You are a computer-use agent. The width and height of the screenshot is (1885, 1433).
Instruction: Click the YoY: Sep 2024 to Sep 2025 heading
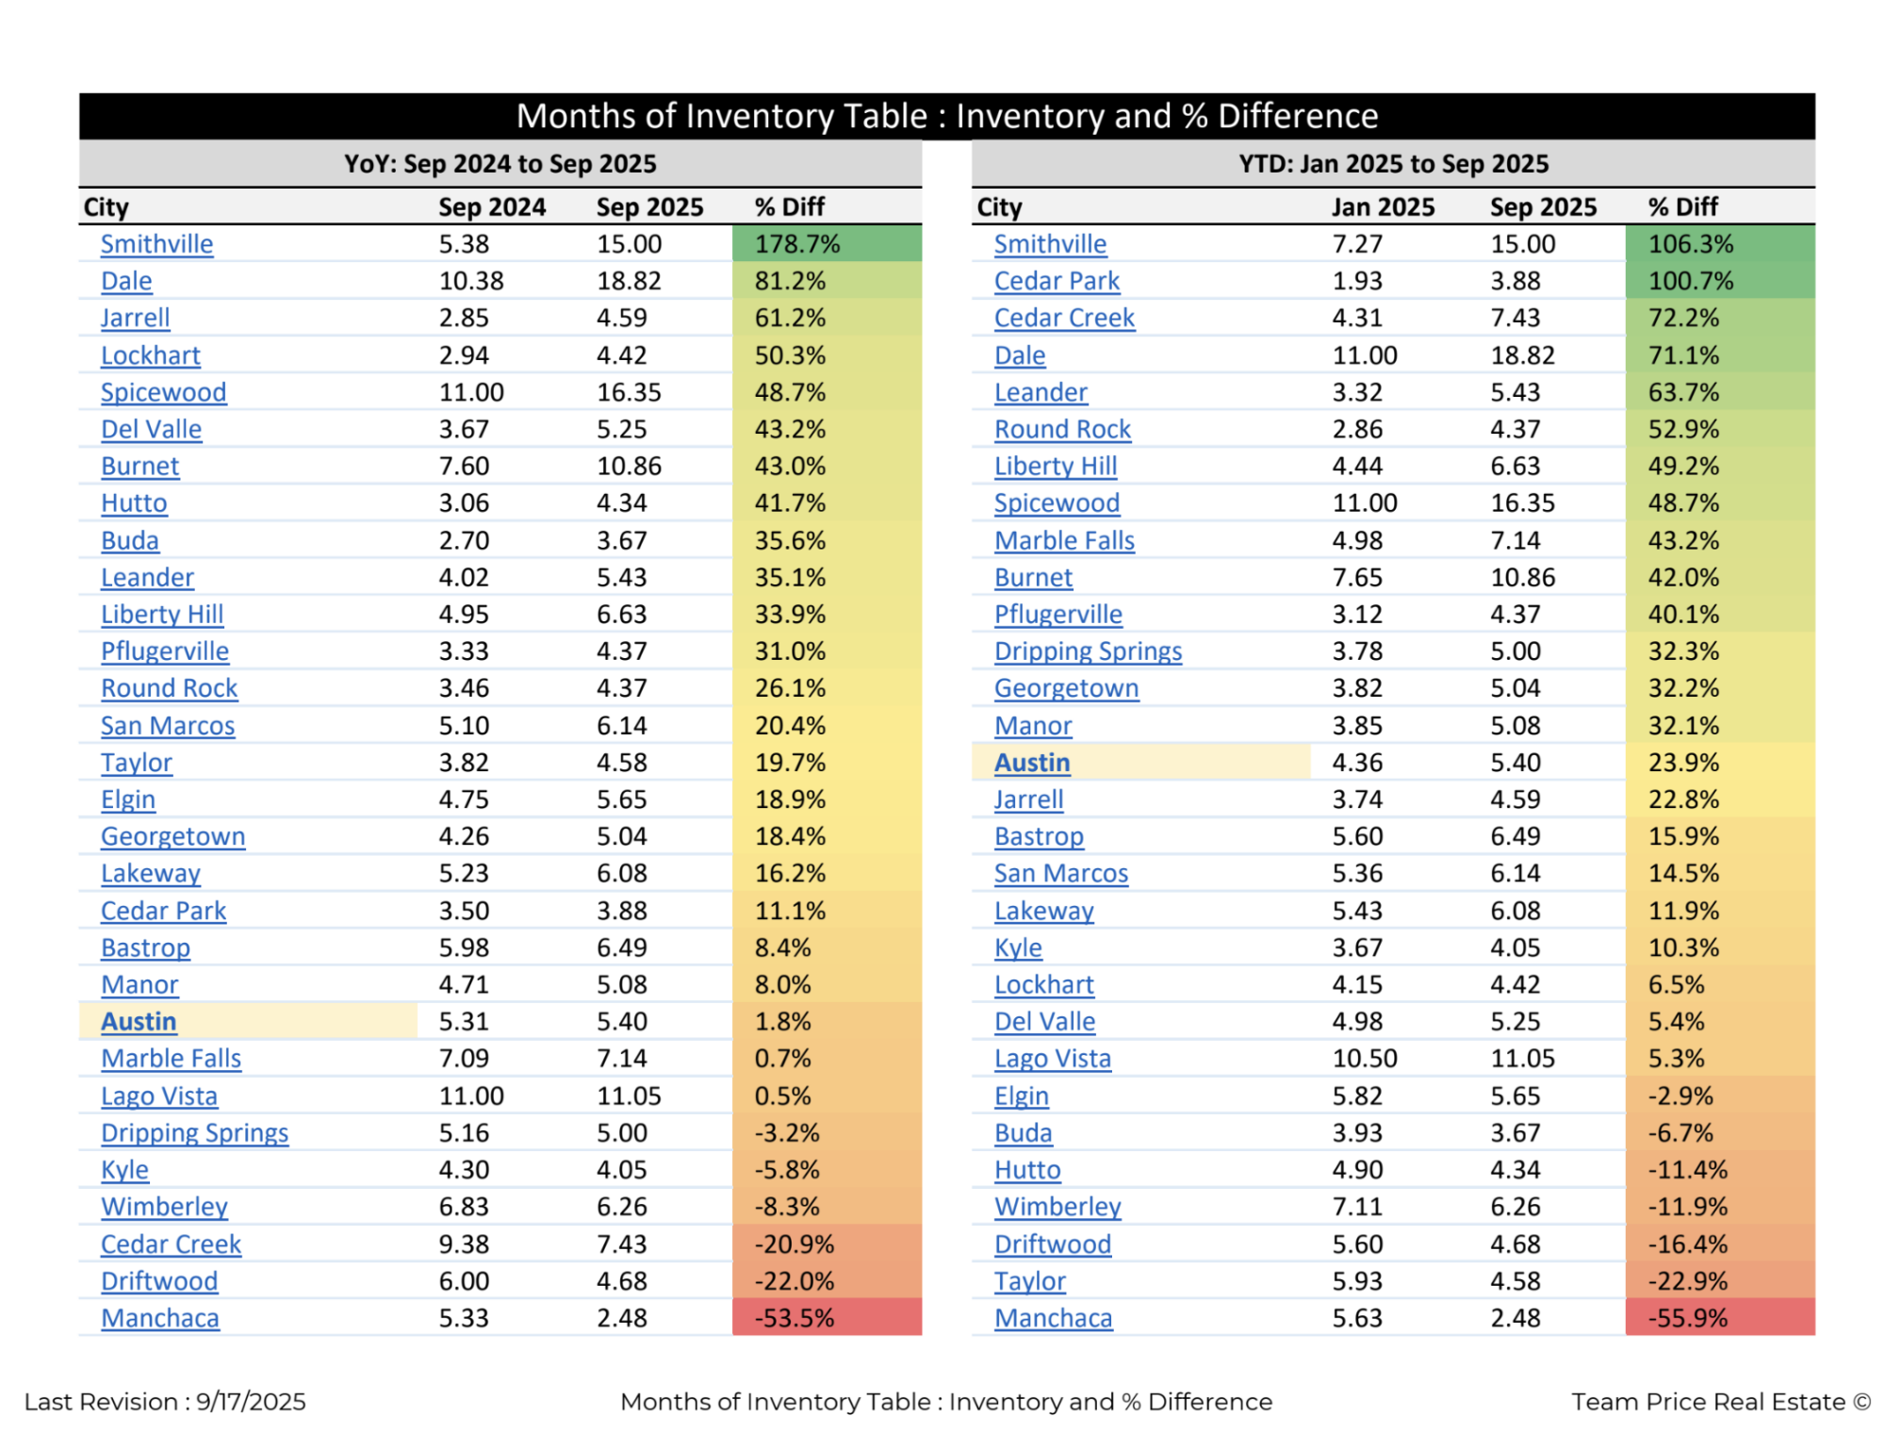click(500, 164)
